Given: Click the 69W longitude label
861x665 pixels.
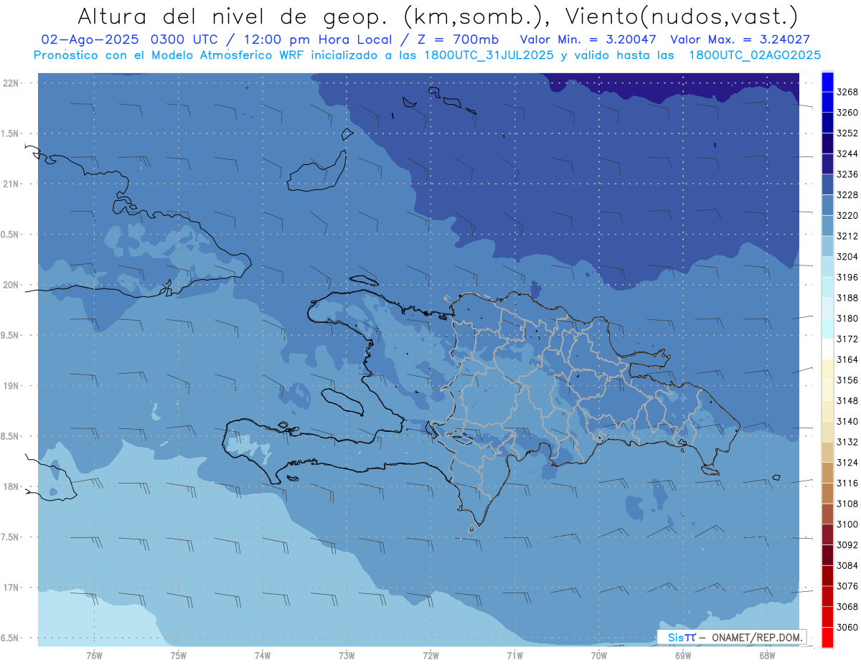Looking at the screenshot, I should [x=683, y=656].
